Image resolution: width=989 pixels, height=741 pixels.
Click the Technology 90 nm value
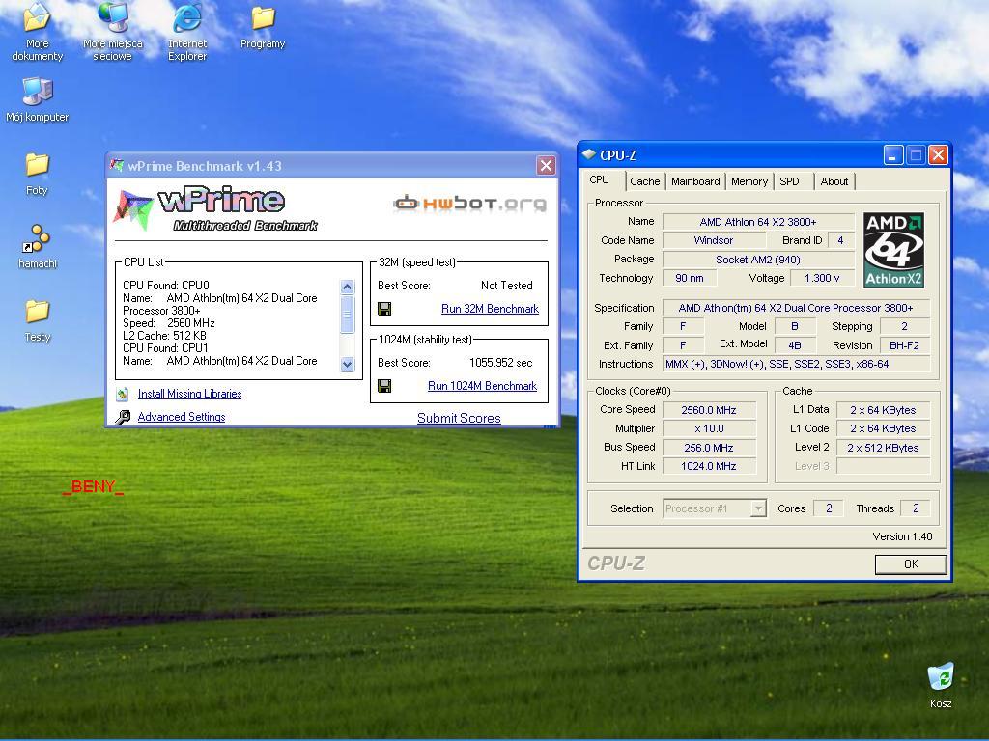point(690,278)
